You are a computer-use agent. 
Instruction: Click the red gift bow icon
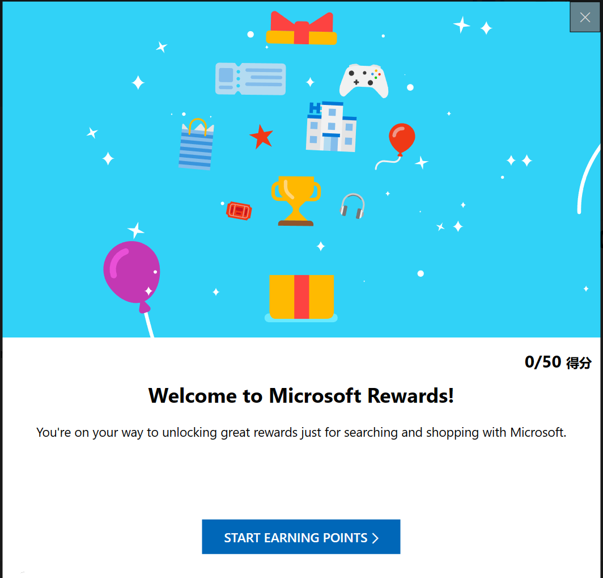click(x=301, y=28)
